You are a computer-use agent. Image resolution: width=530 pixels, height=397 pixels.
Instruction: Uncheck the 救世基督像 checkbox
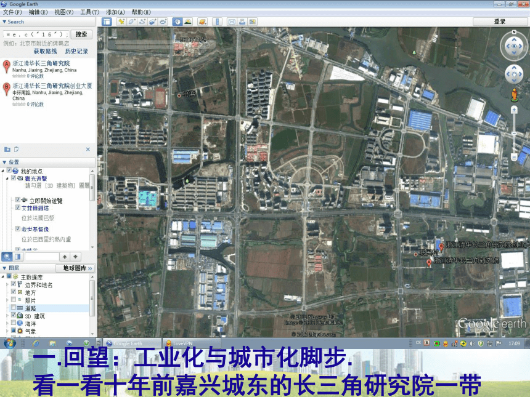pos(18,228)
